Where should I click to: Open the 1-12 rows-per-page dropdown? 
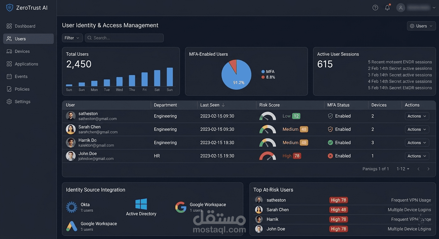tap(403, 169)
